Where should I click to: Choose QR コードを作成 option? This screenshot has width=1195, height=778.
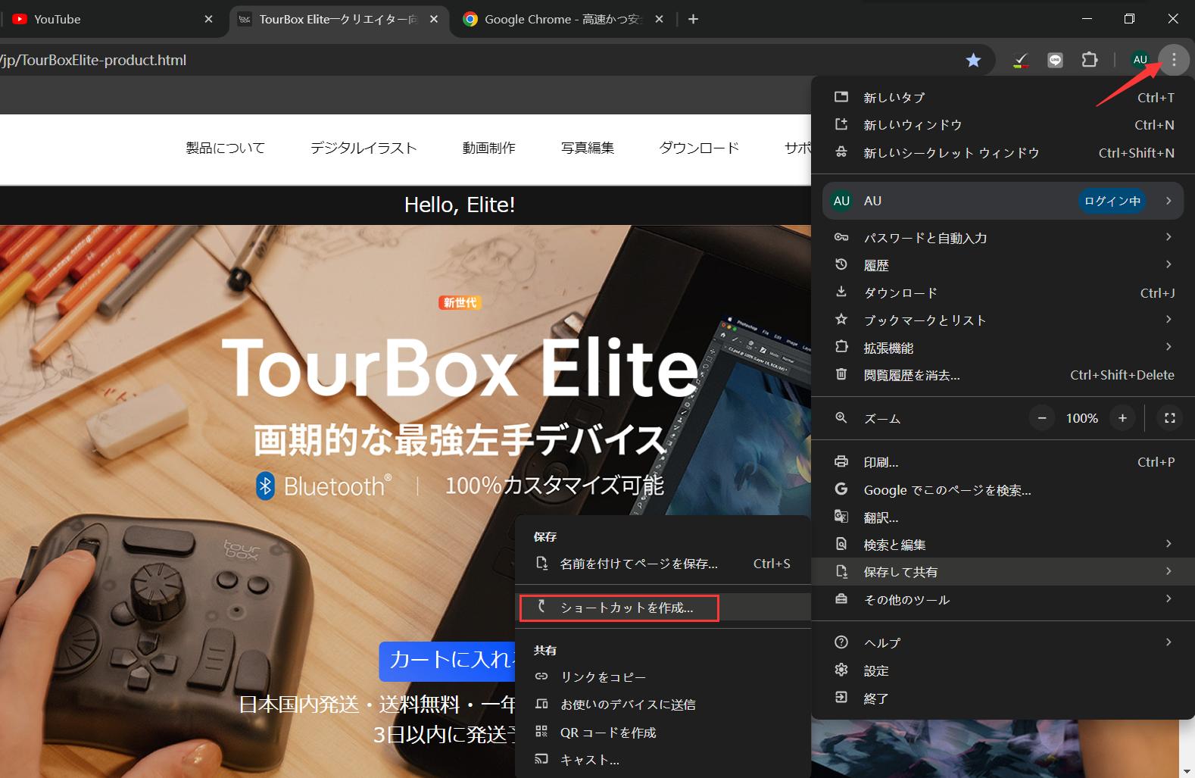pos(663,733)
